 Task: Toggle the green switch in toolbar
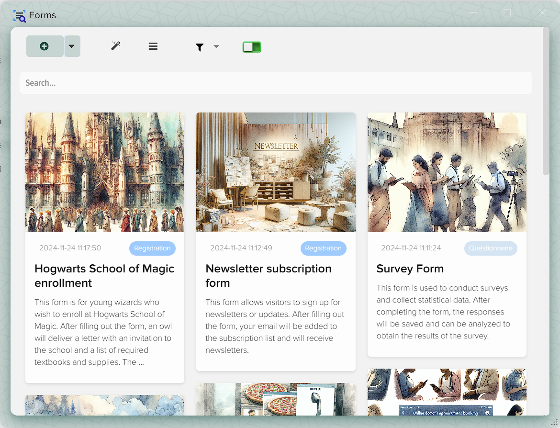[252, 47]
